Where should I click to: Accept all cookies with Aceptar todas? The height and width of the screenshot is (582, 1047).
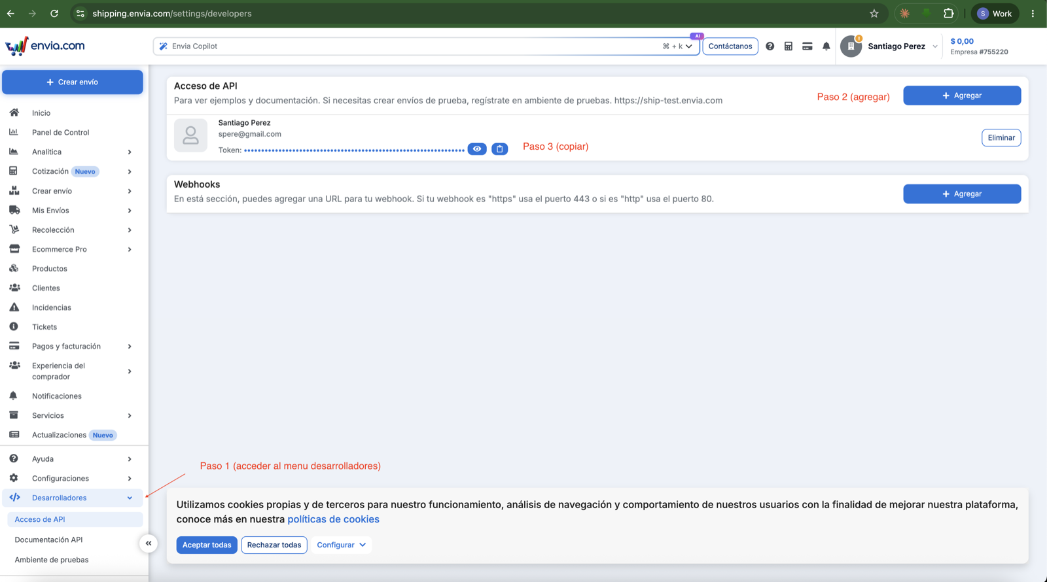point(207,545)
